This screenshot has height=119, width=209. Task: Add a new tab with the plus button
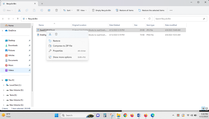(42, 4)
